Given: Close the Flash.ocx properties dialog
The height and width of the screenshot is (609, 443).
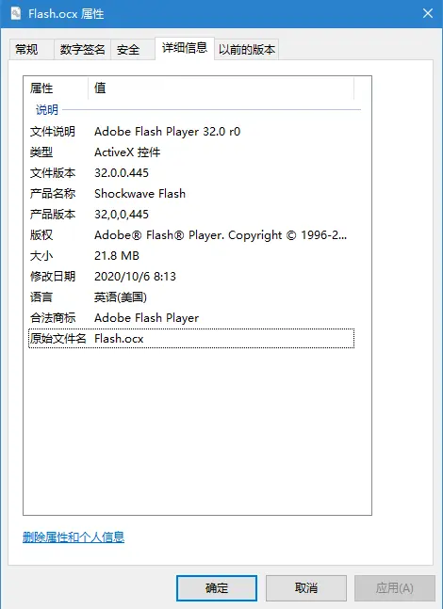Looking at the screenshot, I should (x=428, y=13).
